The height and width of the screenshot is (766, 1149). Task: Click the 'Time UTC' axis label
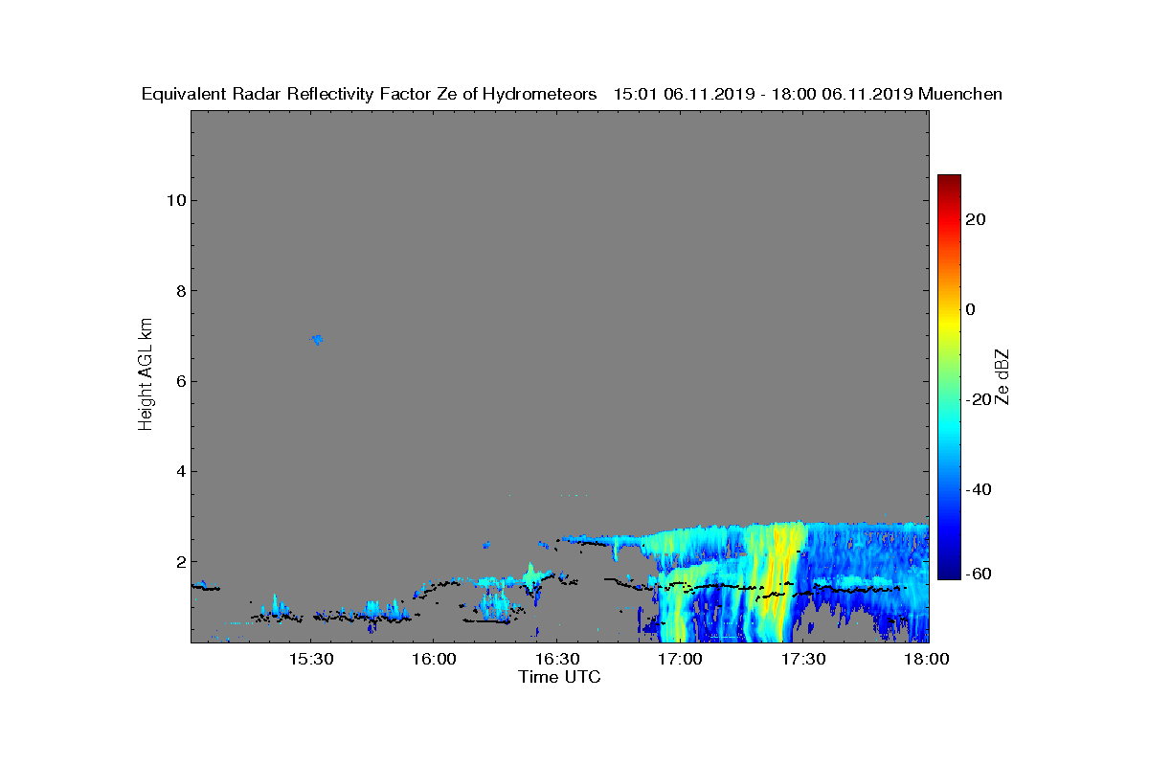(560, 677)
